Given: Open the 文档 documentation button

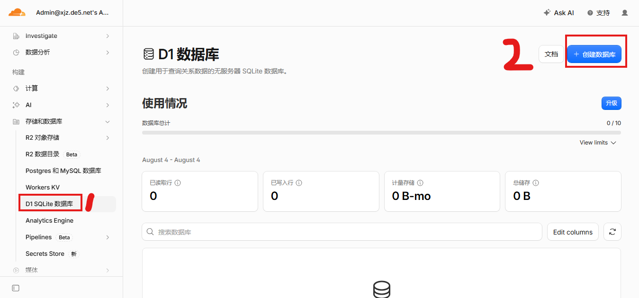Looking at the screenshot, I should [x=551, y=54].
